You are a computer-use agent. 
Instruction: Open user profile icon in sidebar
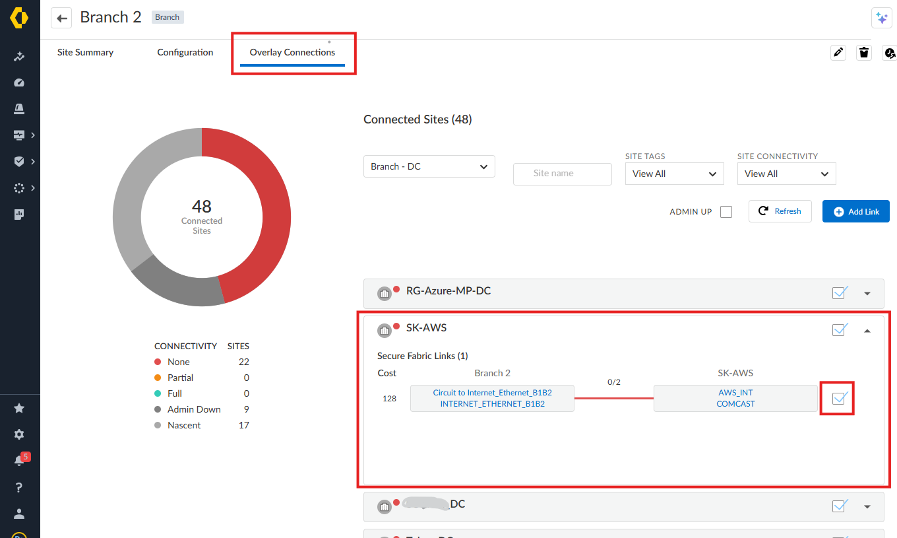click(x=19, y=514)
